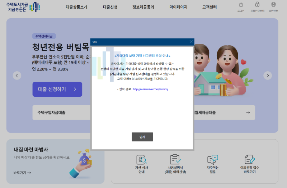Go to the previous banner slide
This screenshot has height=188, width=287.
pos(17,76)
